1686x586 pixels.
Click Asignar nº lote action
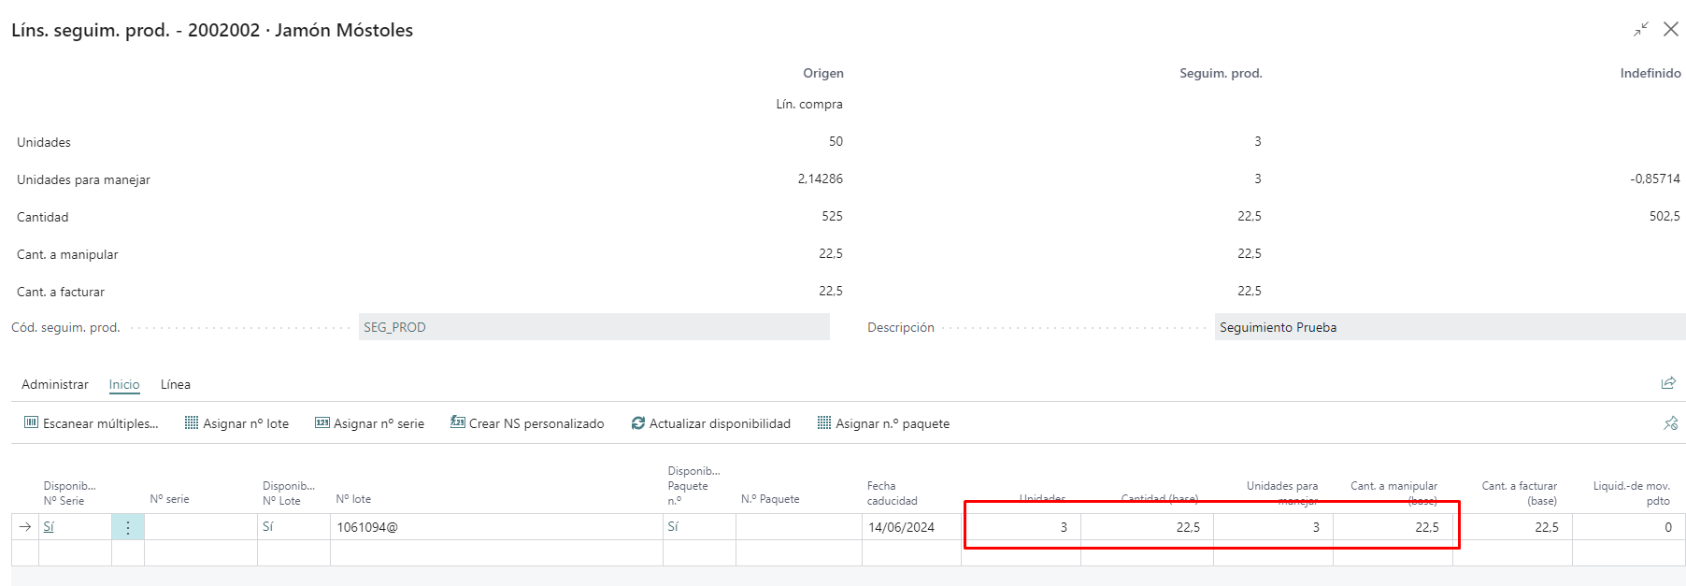(x=237, y=423)
